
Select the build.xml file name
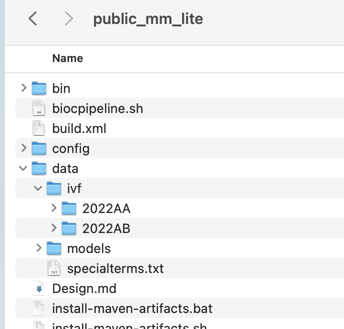click(x=79, y=128)
